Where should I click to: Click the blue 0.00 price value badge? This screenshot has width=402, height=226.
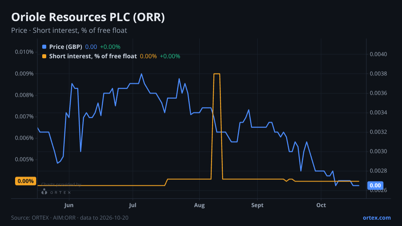[375, 185]
